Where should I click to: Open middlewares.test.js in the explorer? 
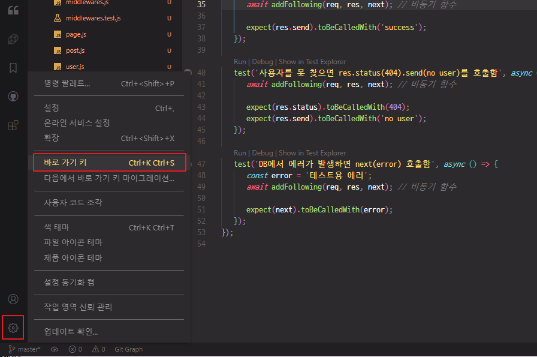(93, 18)
